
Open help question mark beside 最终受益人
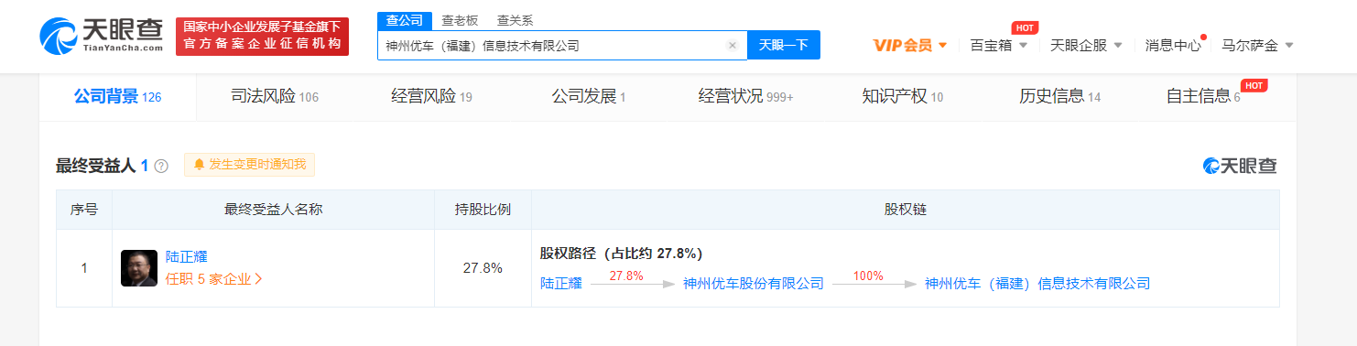pos(161,166)
